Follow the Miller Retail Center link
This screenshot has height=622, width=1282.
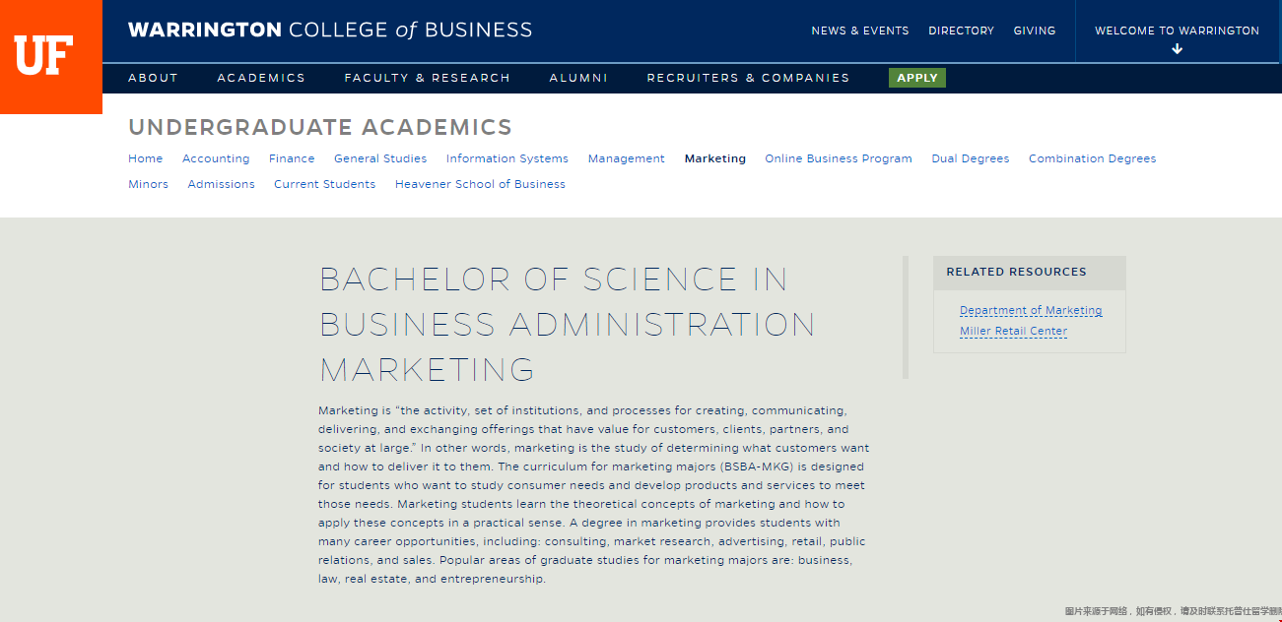pyautogui.click(x=1013, y=332)
